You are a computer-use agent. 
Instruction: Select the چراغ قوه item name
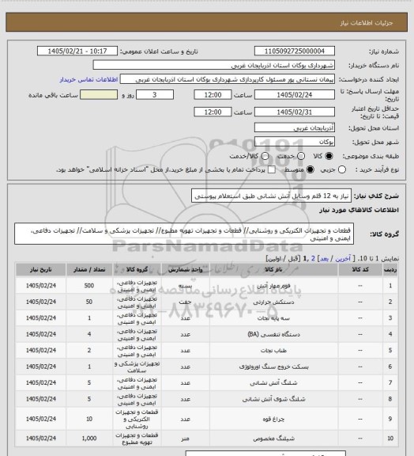273,419
